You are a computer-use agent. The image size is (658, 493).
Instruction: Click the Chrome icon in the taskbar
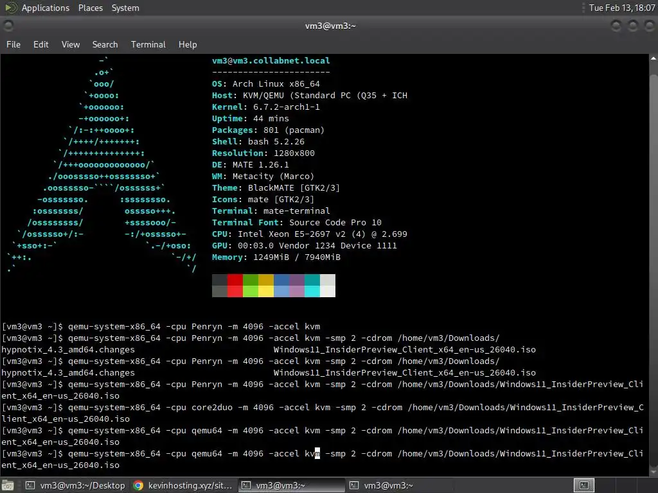pos(138,485)
